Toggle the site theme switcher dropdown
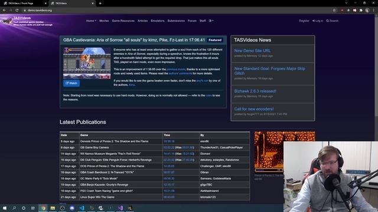This screenshot has width=378, height=212. (211, 21)
